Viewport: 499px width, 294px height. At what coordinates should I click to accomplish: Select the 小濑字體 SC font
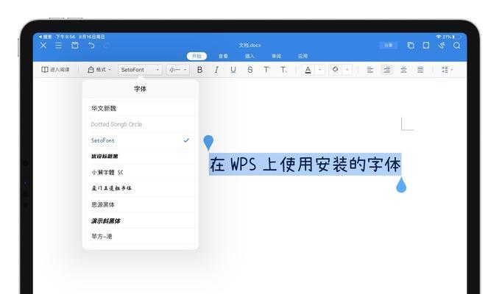(x=141, y=172)
